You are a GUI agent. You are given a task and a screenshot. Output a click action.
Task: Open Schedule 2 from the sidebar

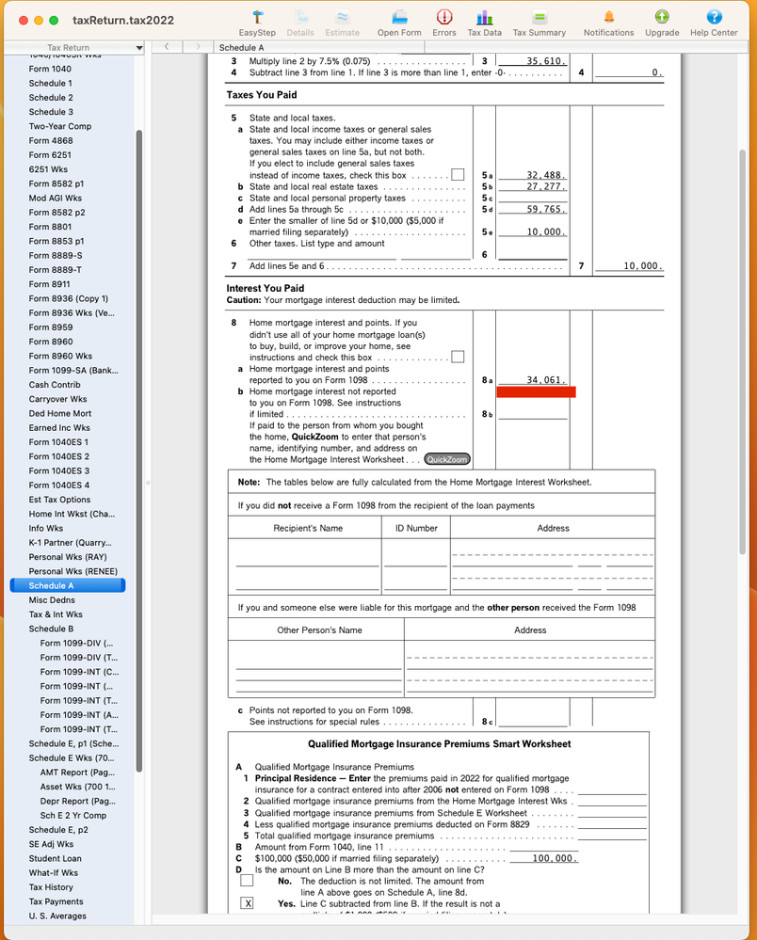[x=51, y=98]
